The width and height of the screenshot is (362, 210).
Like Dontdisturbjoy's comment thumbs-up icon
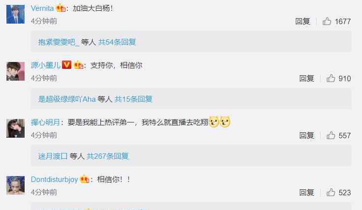click(331, 192)
